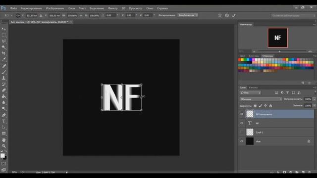Screen dimensions: 317x178
Task: Select the Eyedropper tool
Action: [x=3, y=59]
